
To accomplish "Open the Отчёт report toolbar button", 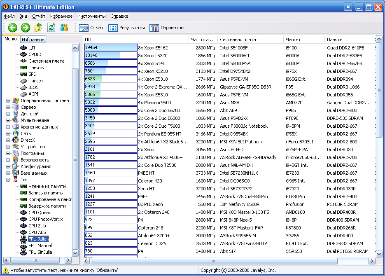I will (x=91, y=28).
